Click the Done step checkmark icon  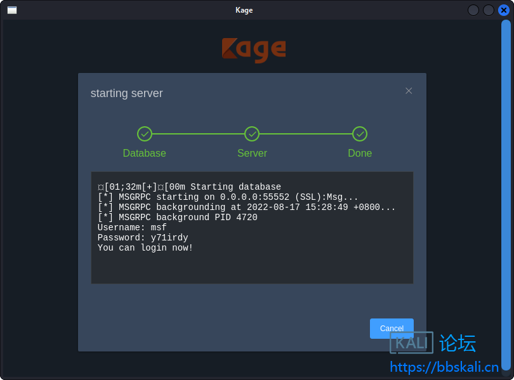click(x=360, y=134)
